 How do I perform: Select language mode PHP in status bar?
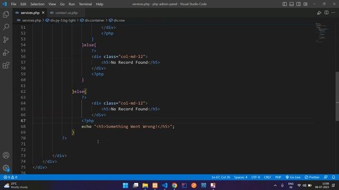pyautogui.click(x=278, y=177)
